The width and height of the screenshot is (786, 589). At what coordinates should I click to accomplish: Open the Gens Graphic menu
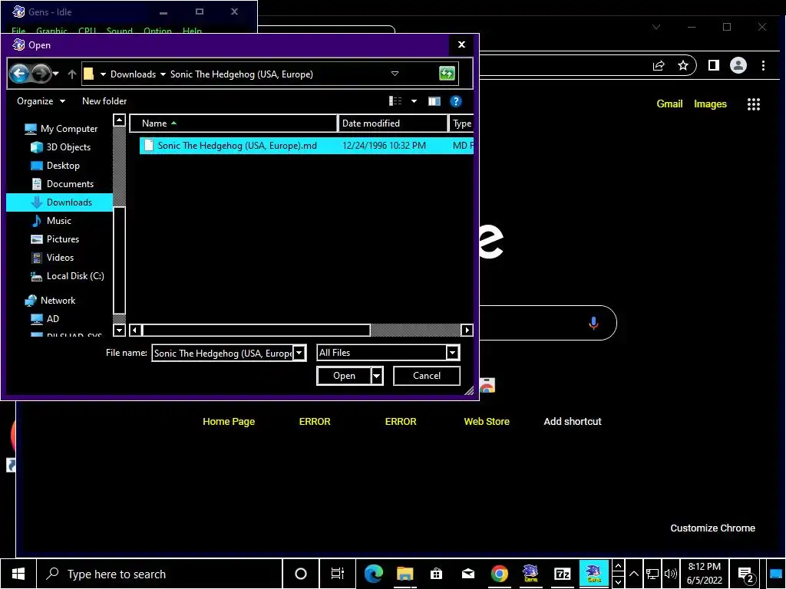click(x=51, y=30)
